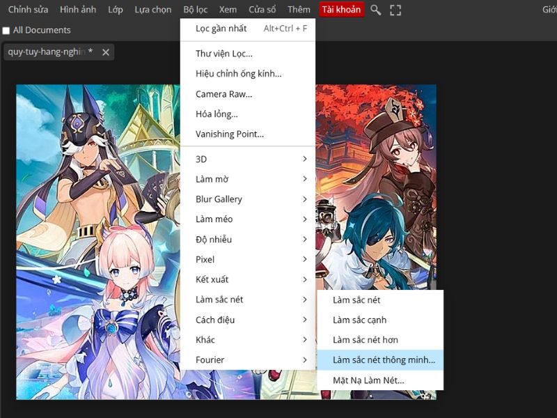The image size is (557, 418).
Task: Expand the Fourier submenu arrow
Action: [305, 359]
